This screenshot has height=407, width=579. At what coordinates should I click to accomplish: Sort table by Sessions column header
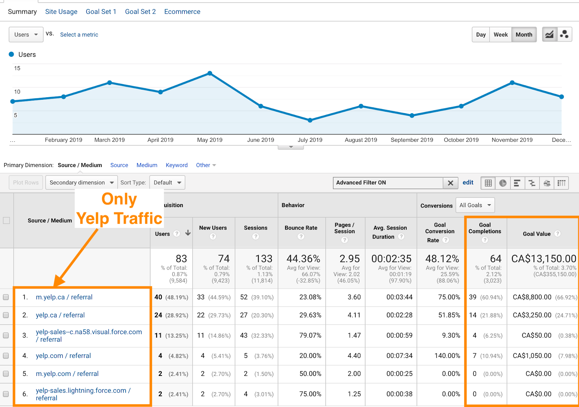255,228
